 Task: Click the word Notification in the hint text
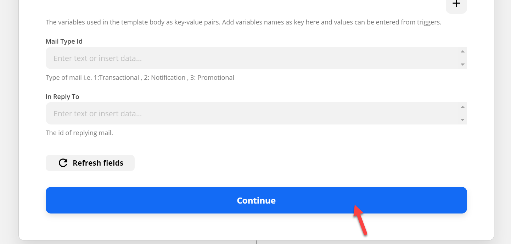168,77
